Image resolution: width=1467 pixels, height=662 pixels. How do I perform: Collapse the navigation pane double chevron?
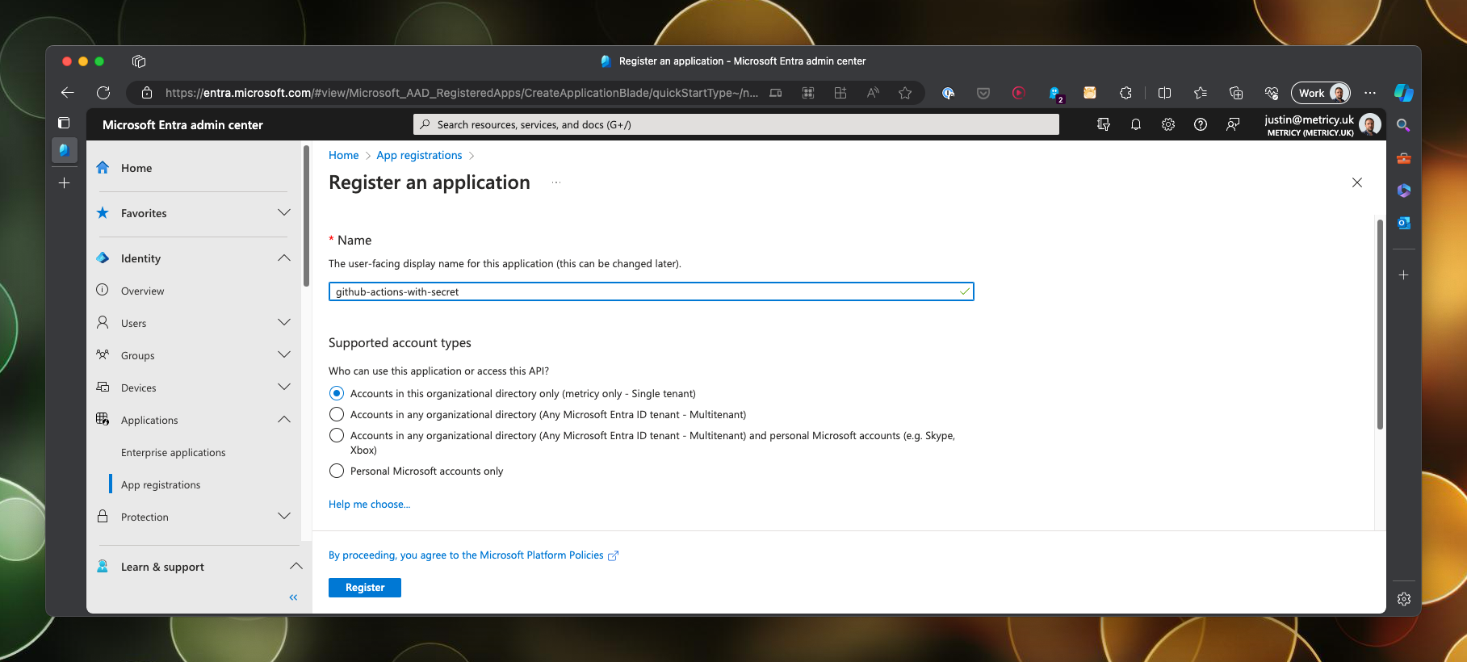(293, 597)
